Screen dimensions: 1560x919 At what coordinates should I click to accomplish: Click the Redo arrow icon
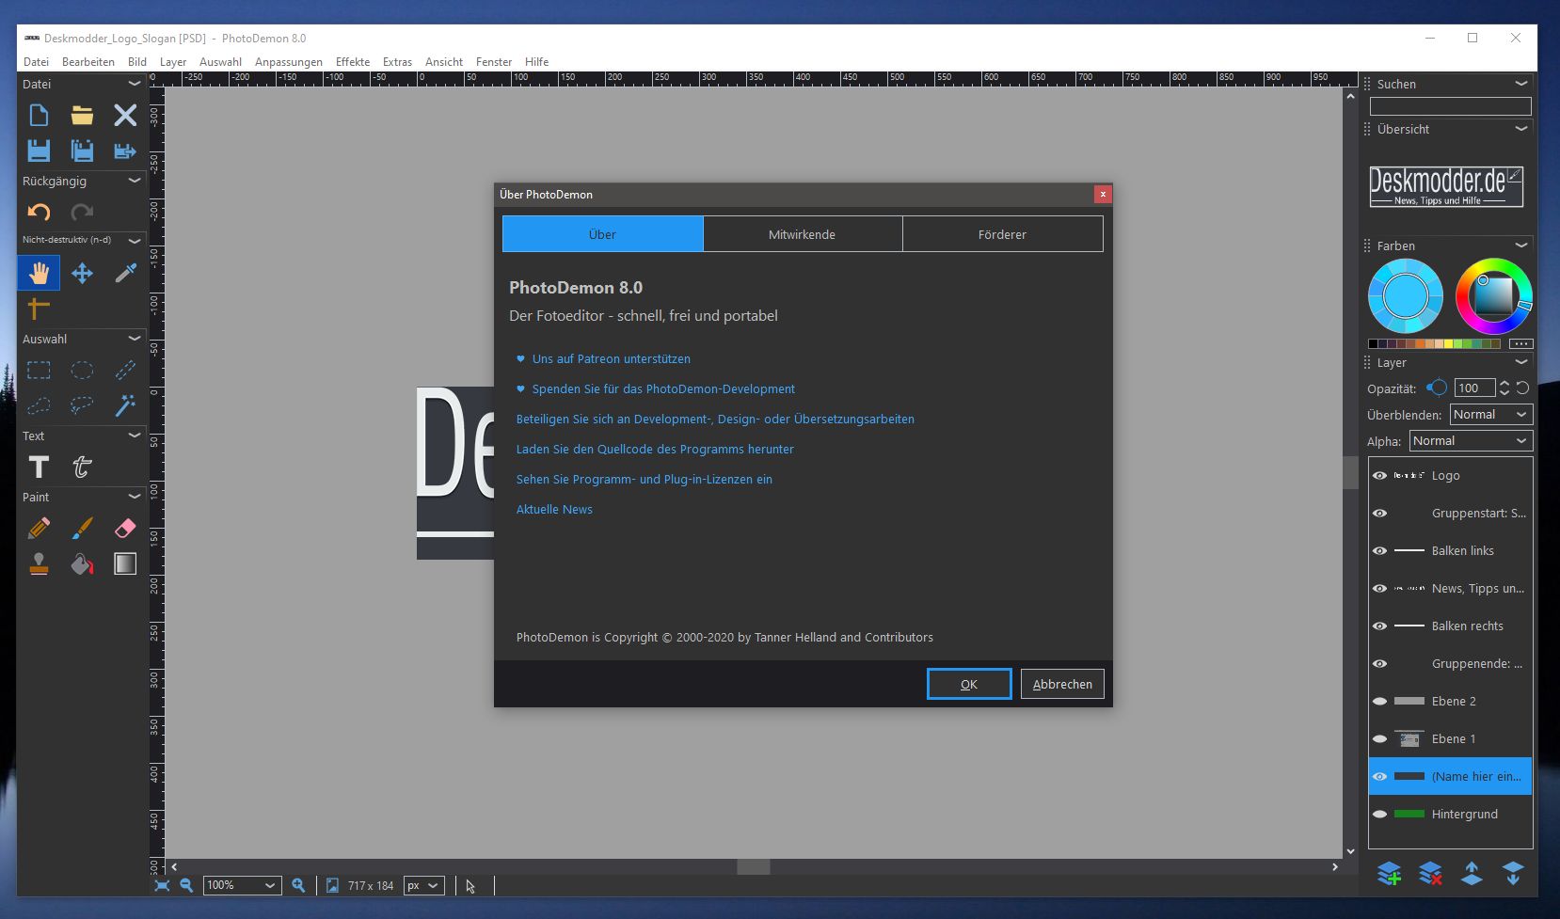tap(82, 213)
